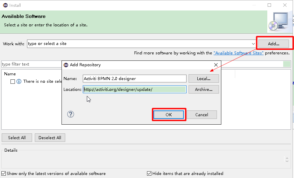Cancel the Add Repository dialog
Image resolution: width=294 pixels, height=178 pixels.
coord(202,115)
